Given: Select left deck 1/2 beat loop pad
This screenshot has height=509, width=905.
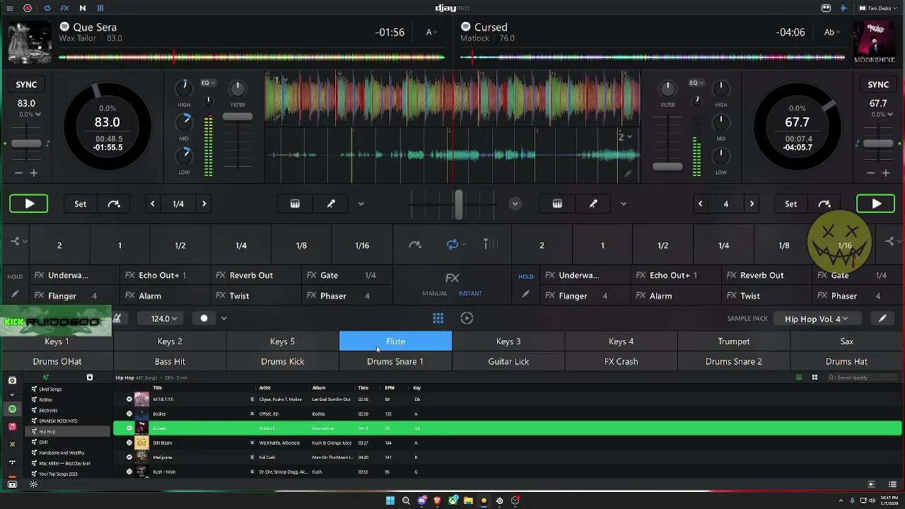Looking at the screenshot, I should 180,245.
